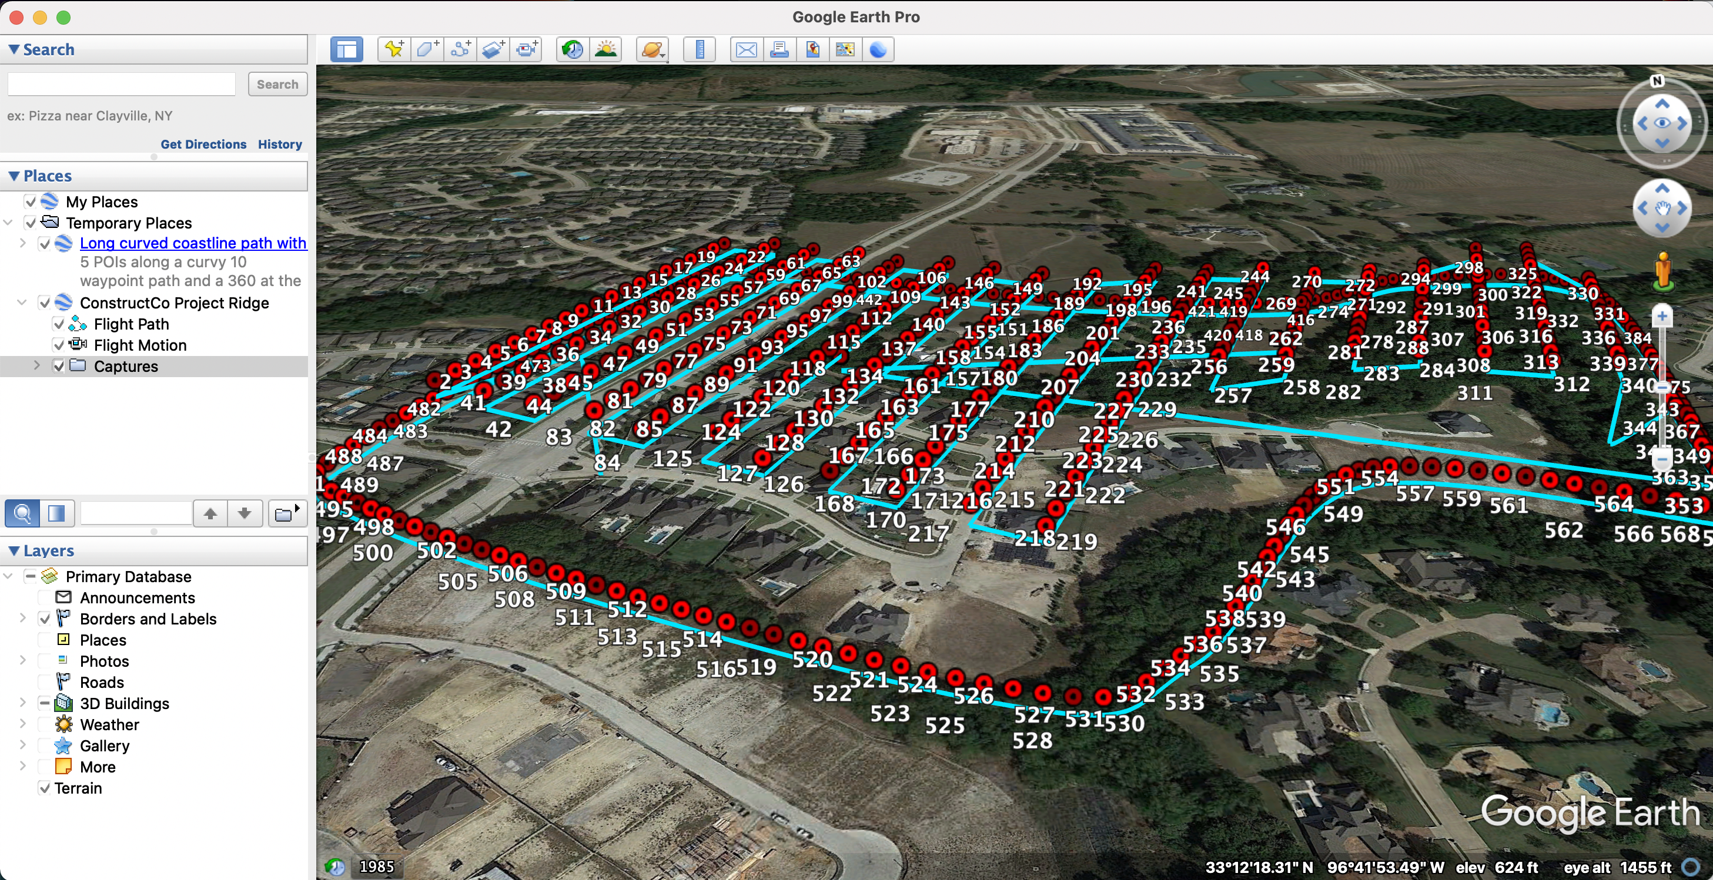The height and width of the screenshot is (880, 1713).
Task: Enable the Roads layer checkbox
Action: (45, 683)
